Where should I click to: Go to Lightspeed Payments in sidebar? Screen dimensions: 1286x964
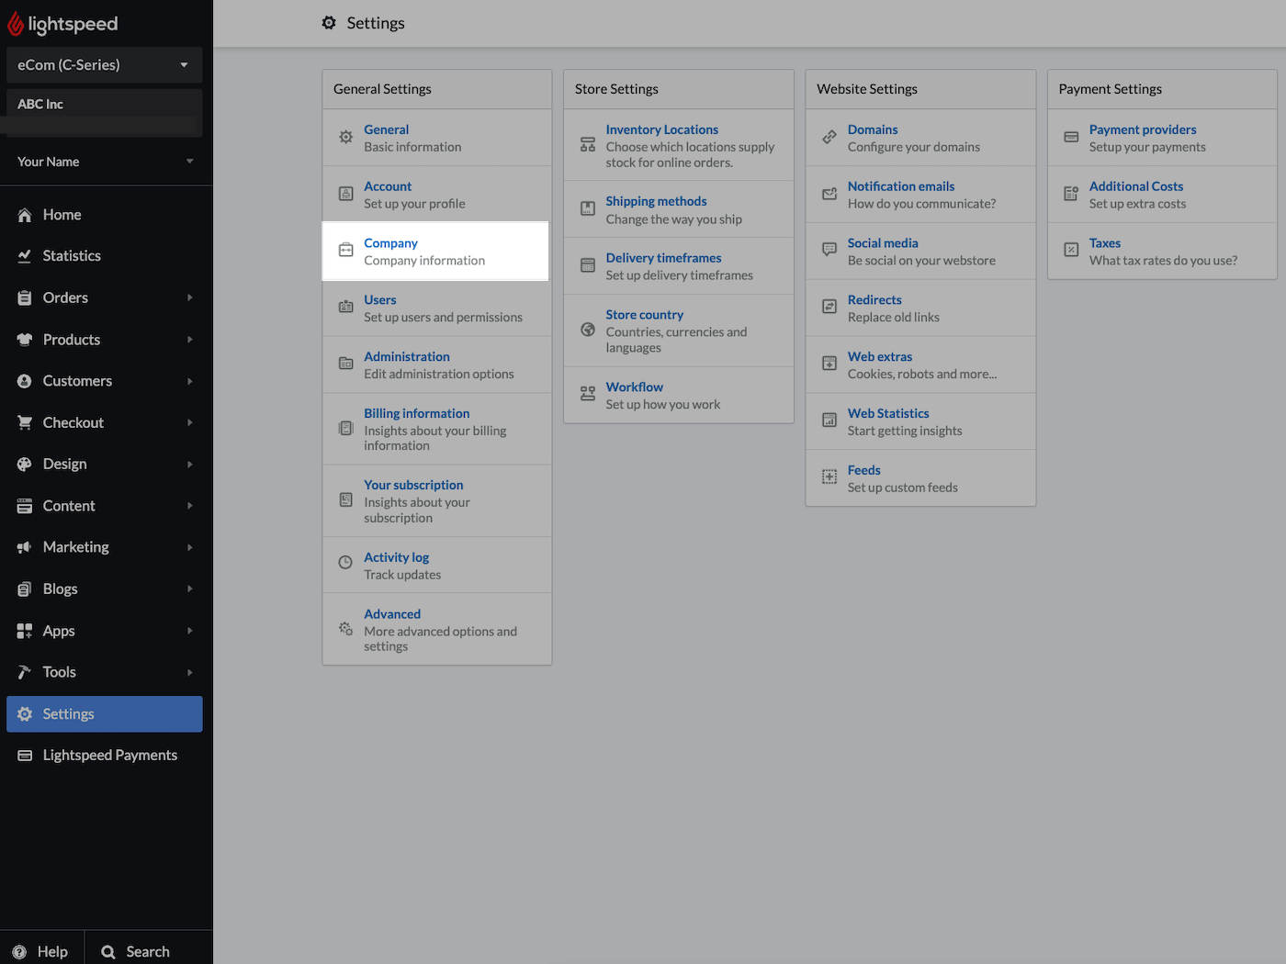click(x=109, y=756)
